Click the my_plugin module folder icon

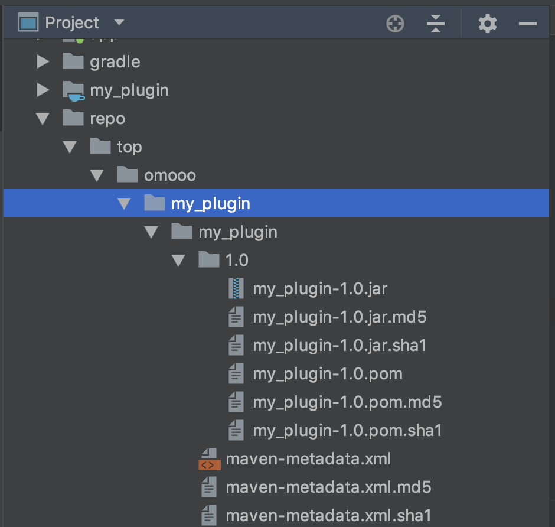73,90
